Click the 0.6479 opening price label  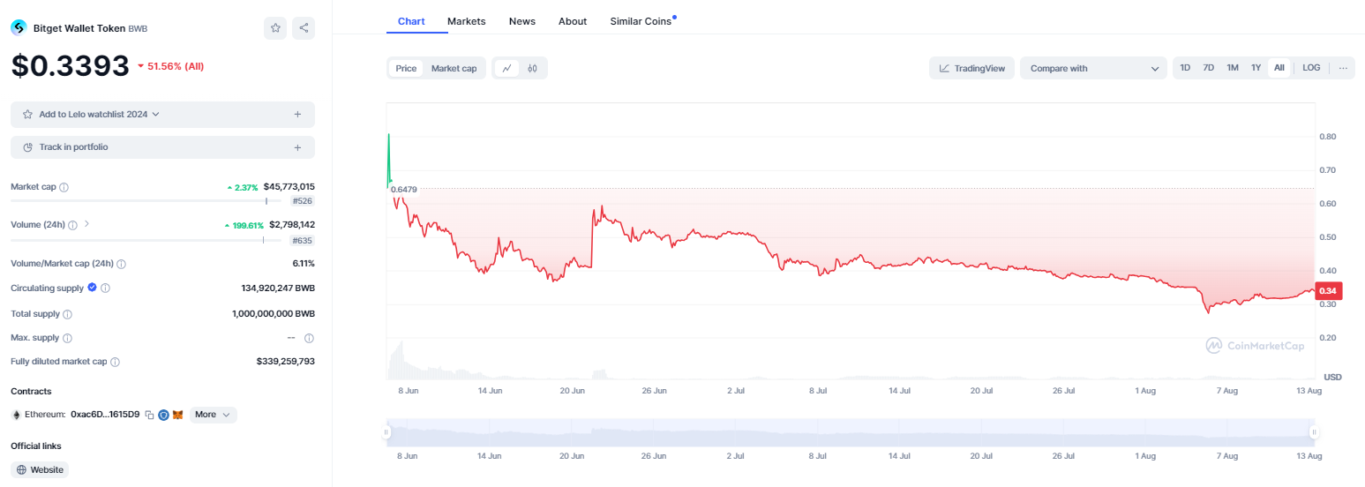click(x=402, y=189)
